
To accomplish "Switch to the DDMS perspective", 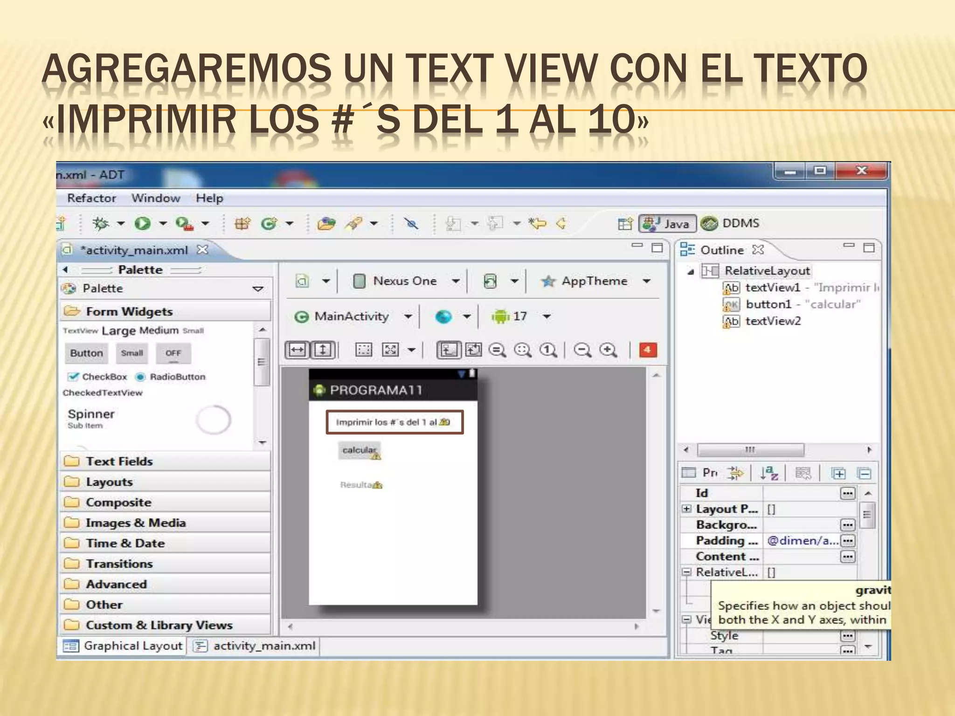I will [x=730, y=223].
